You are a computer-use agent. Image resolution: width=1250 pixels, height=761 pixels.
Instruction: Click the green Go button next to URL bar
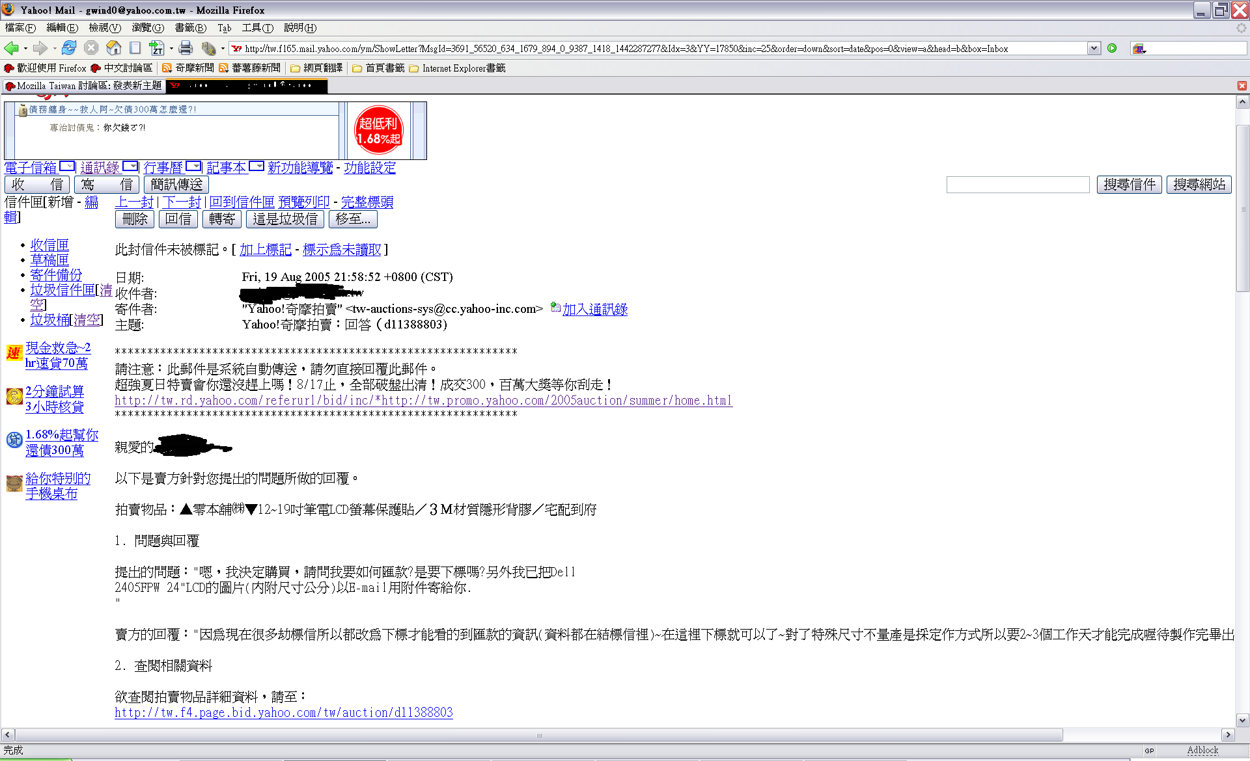[1112, 48]
